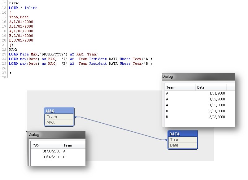Click Team column header beside the Date column
This screenshot has width=248, height=180.
point(180,87)
